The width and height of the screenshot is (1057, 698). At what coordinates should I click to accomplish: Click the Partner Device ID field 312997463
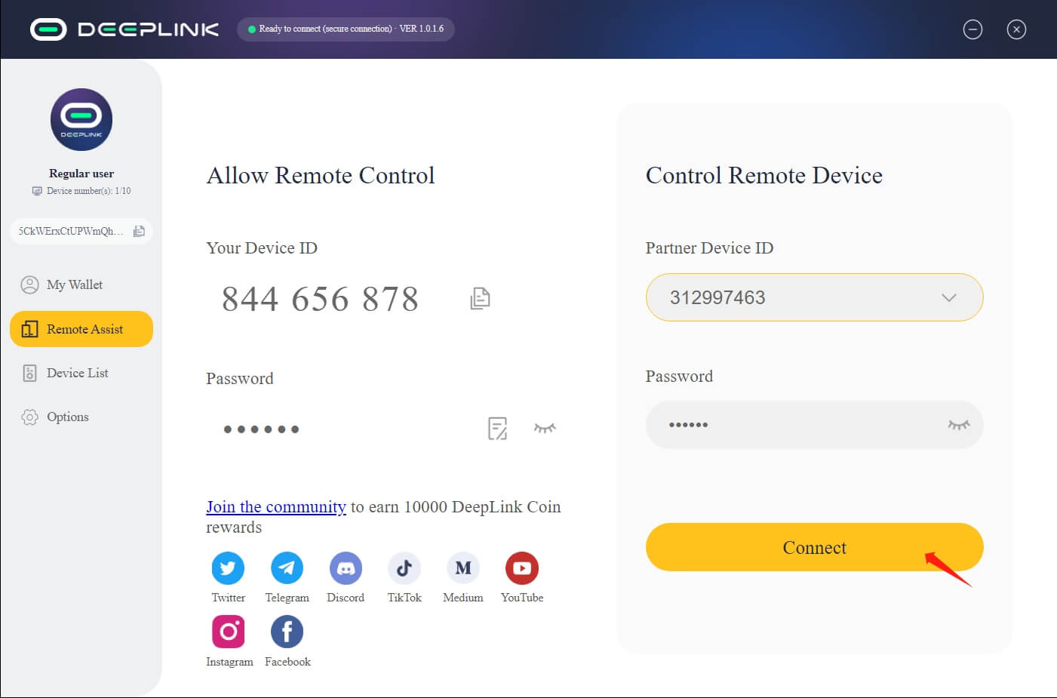(814, 297)
